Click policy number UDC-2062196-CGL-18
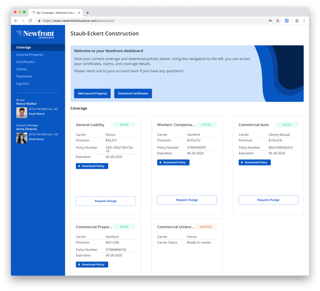320x291 pixels. click(120, 149)
